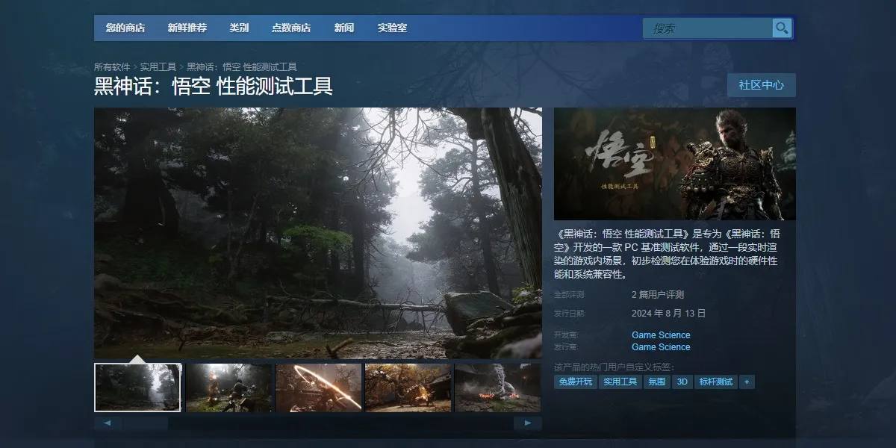Click release date 2024 年 8 月 13 日

pos(668,314)
